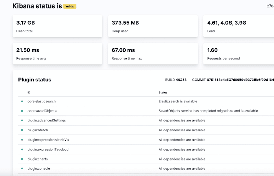The image size is (274, 176).
Task: Select the plugin:console ID text
Action: click(x=39, y=169)
